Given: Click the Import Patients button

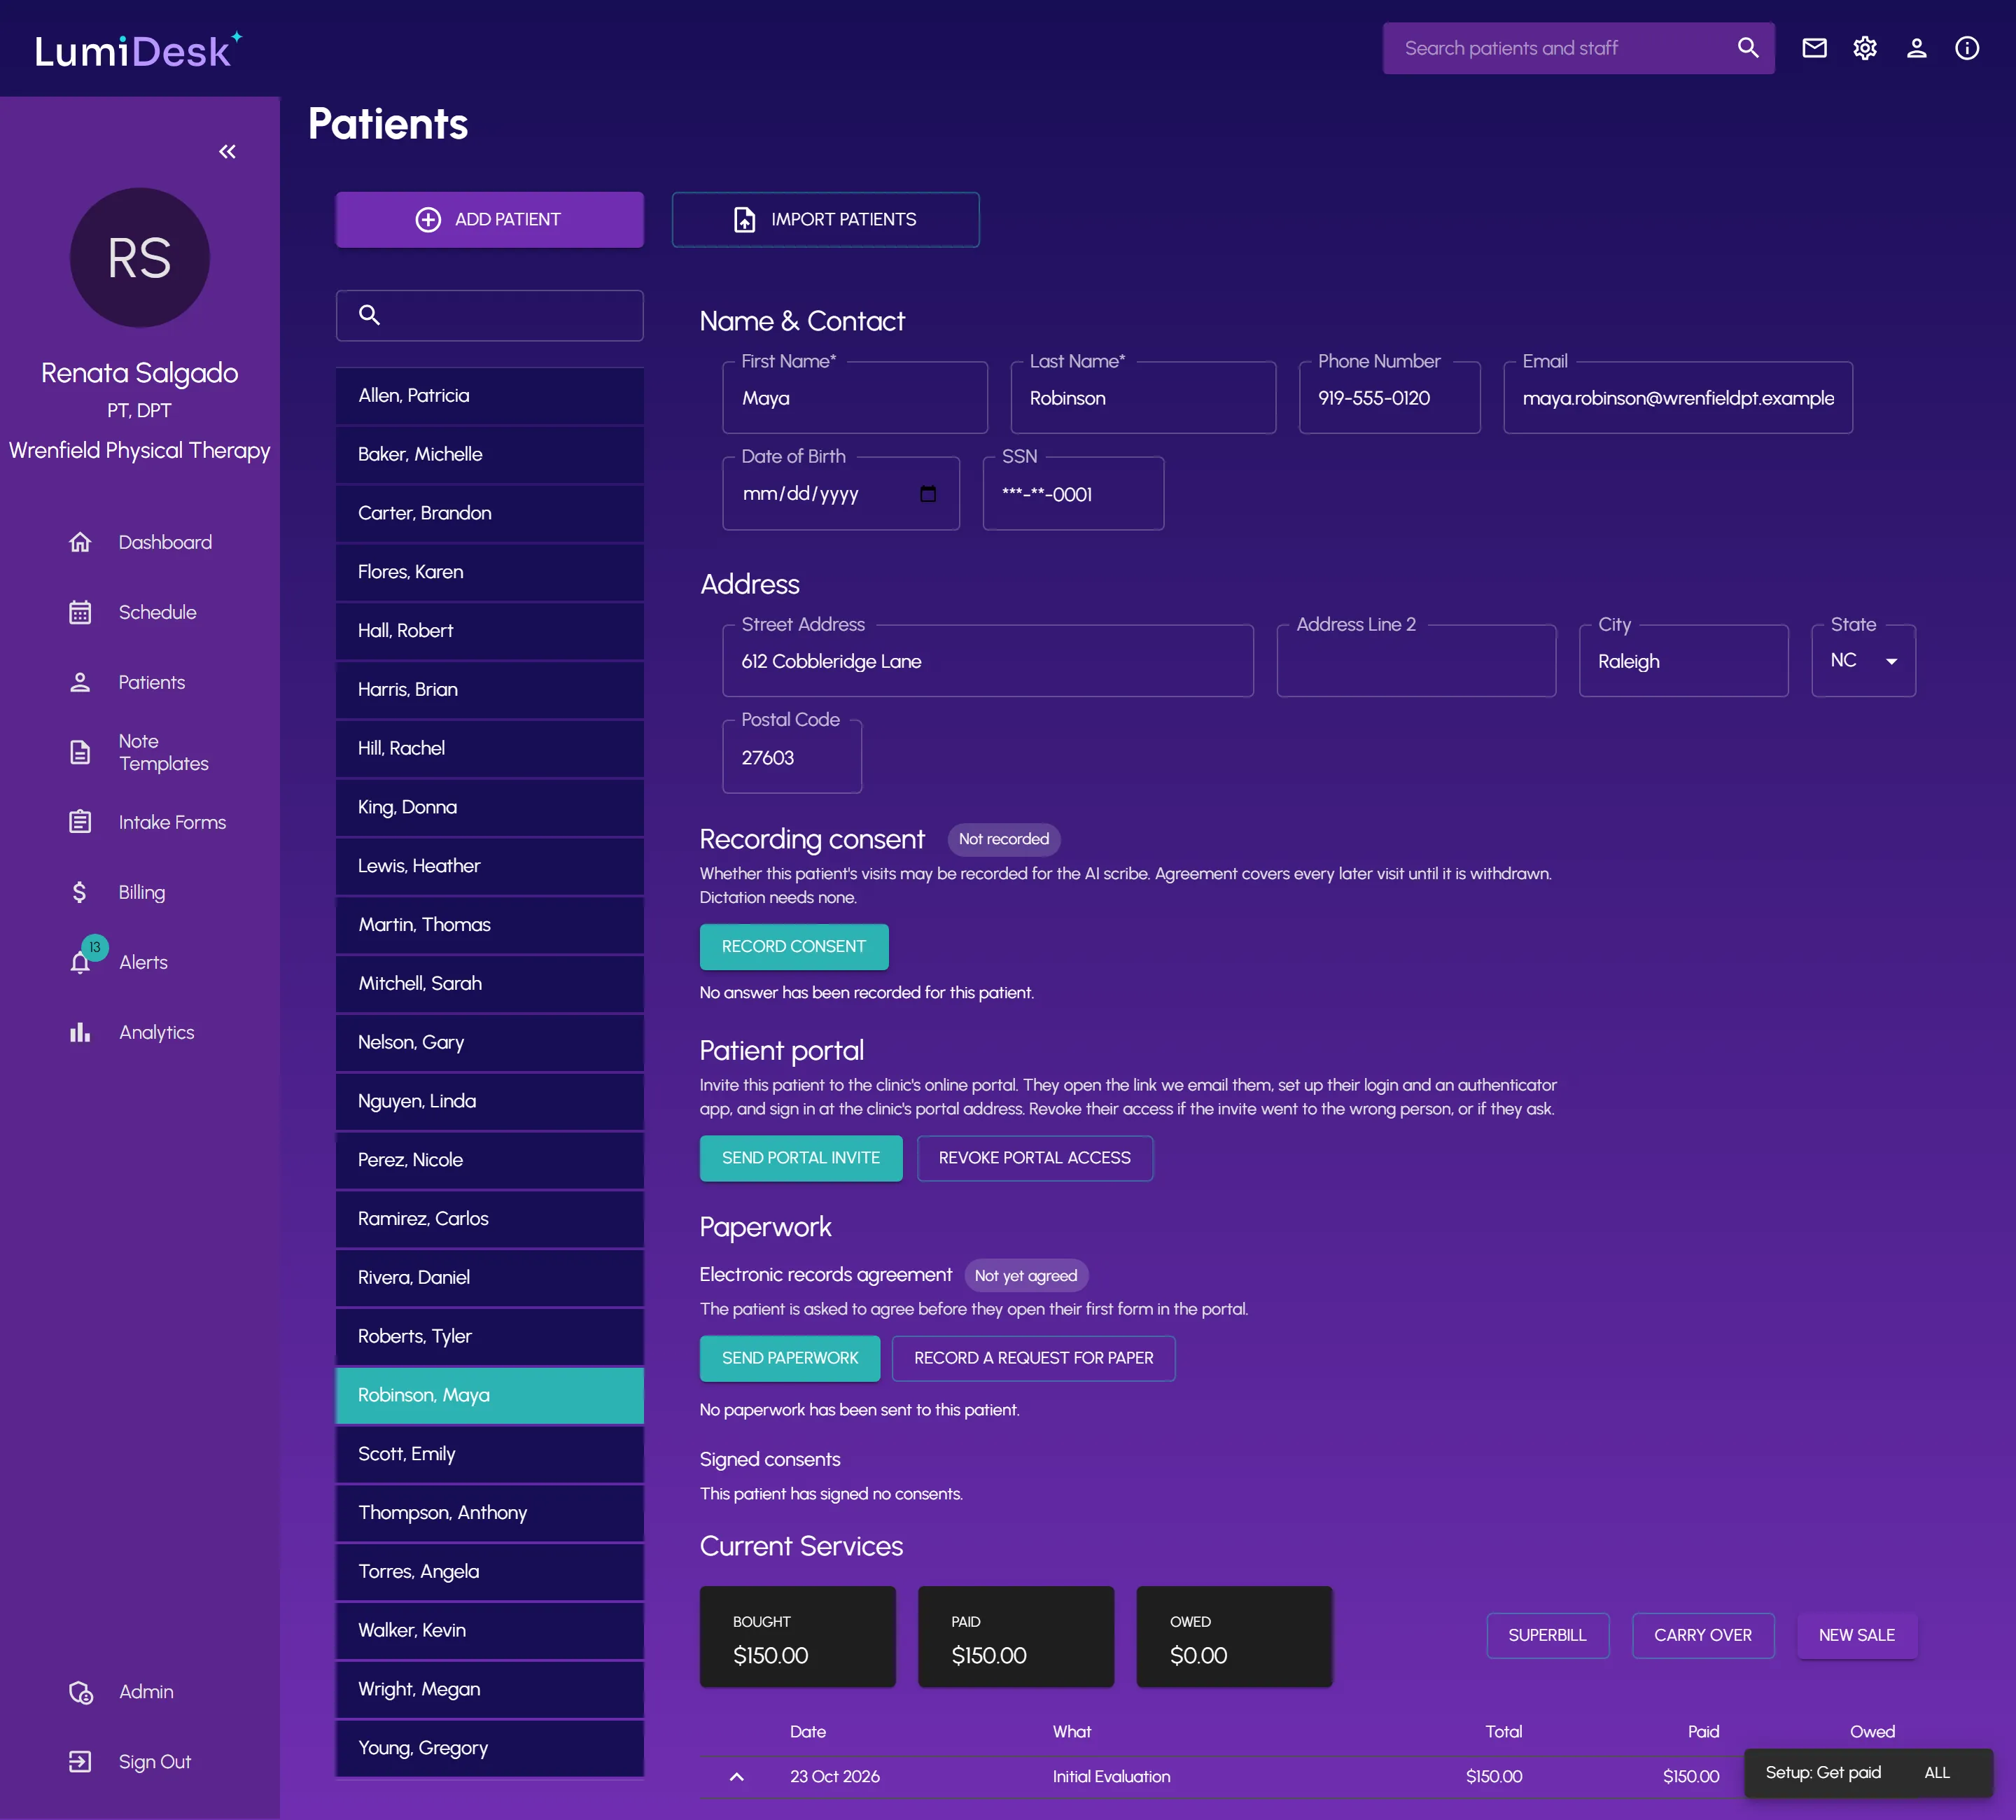Looking at the screenshot, I should click(x=825, y=219).
